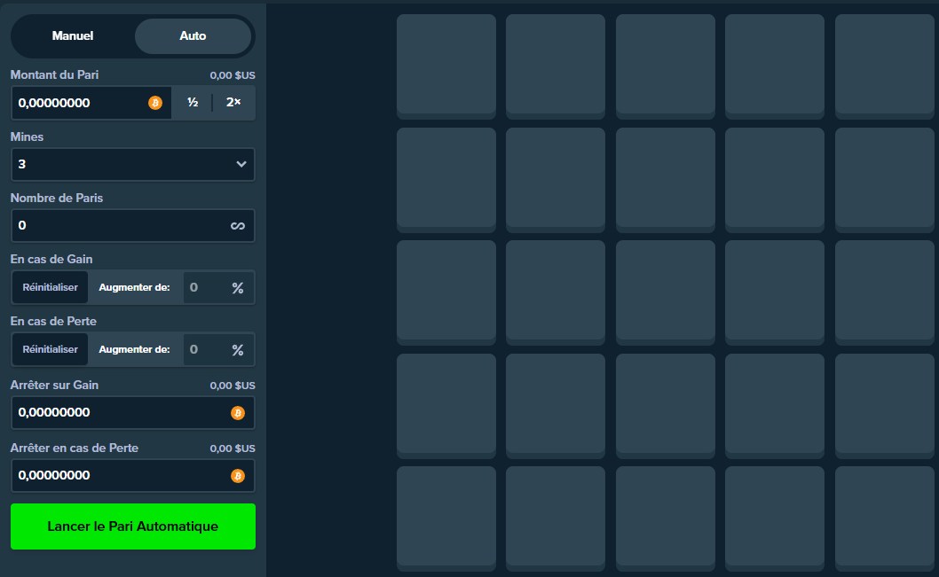939x577 pixels.
Task: Click the percent icon under En cas de Gain
Action: tap(237, 288)
